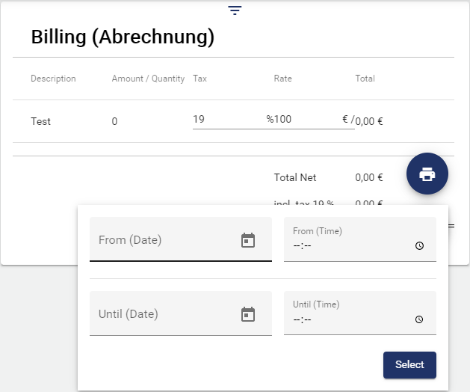The height and width of the screenshot is (392, 470).
Task: Click the Rate column header
Action: tap(282, 79)
